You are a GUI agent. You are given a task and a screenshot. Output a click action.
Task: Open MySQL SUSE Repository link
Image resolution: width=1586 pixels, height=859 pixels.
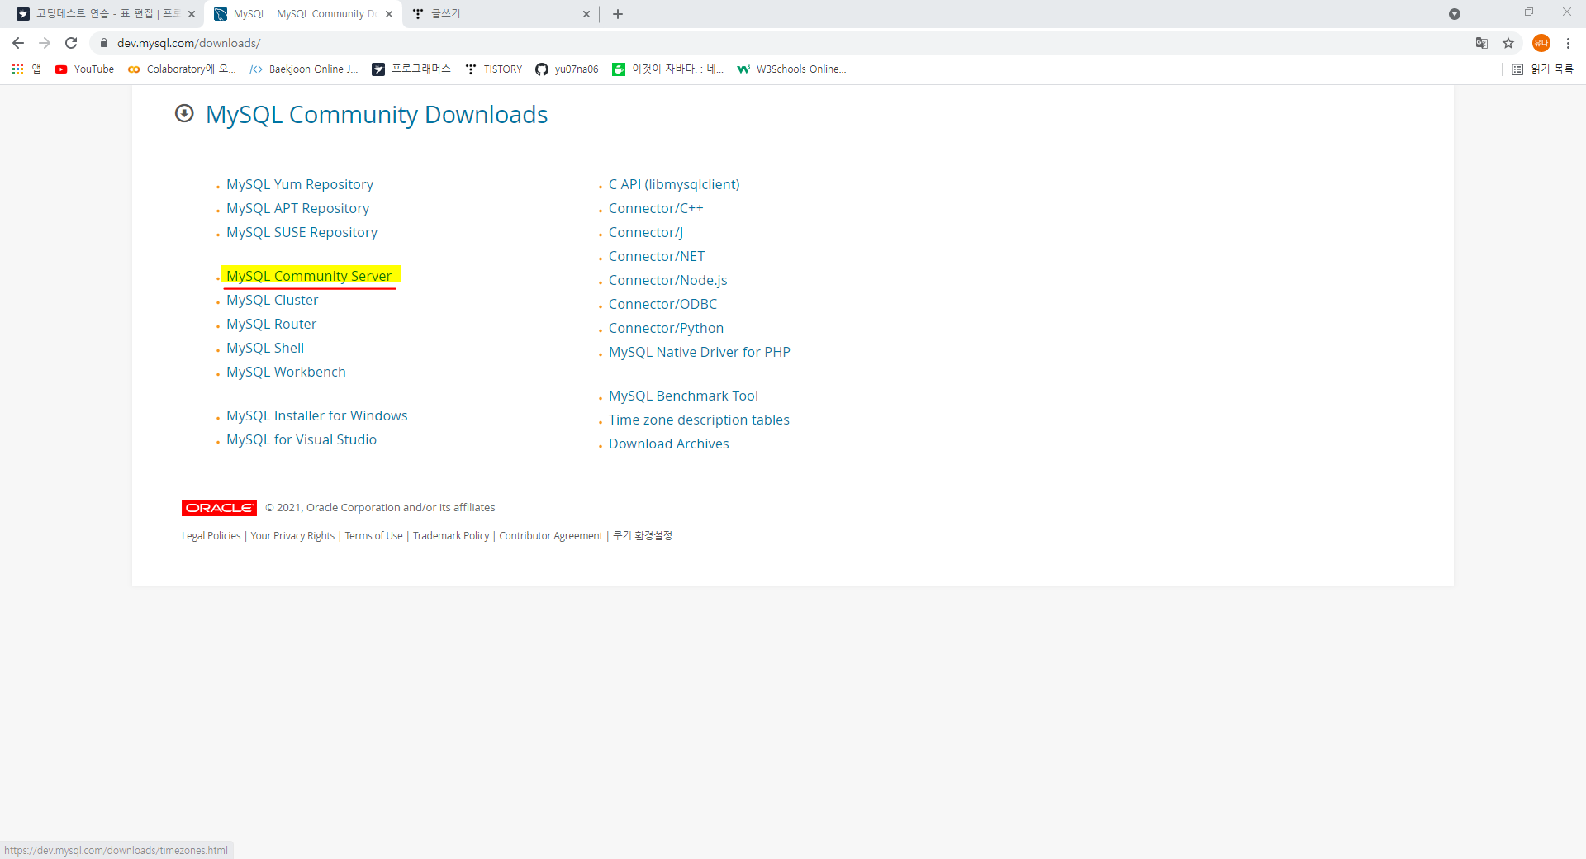coord(302,232)
